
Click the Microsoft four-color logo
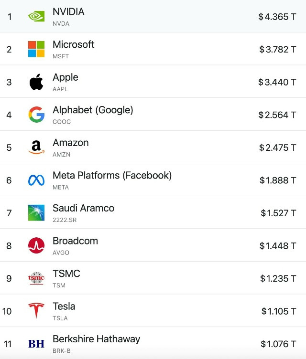coord(36,49)
